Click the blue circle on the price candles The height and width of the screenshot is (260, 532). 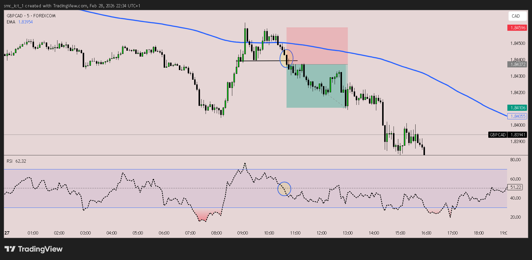287,59
